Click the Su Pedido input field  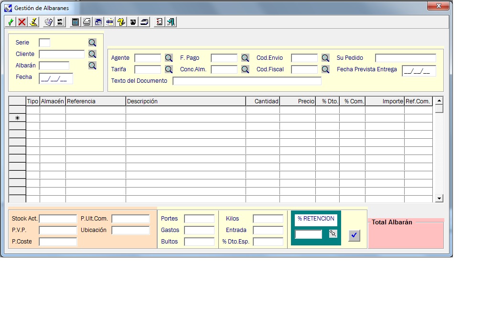pyautogui.click(x=406, y=58)
